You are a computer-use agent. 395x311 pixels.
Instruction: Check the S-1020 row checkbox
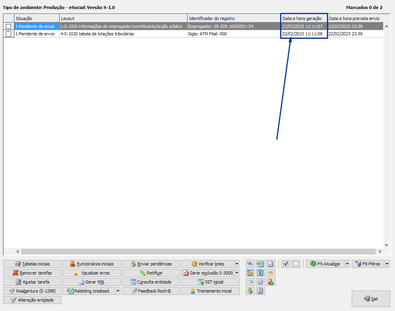coord(9,34)
